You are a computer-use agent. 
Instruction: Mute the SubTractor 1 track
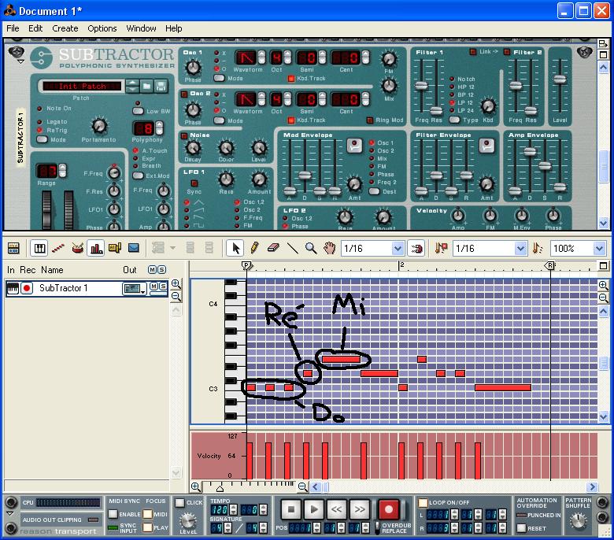[x=153, y=287]
